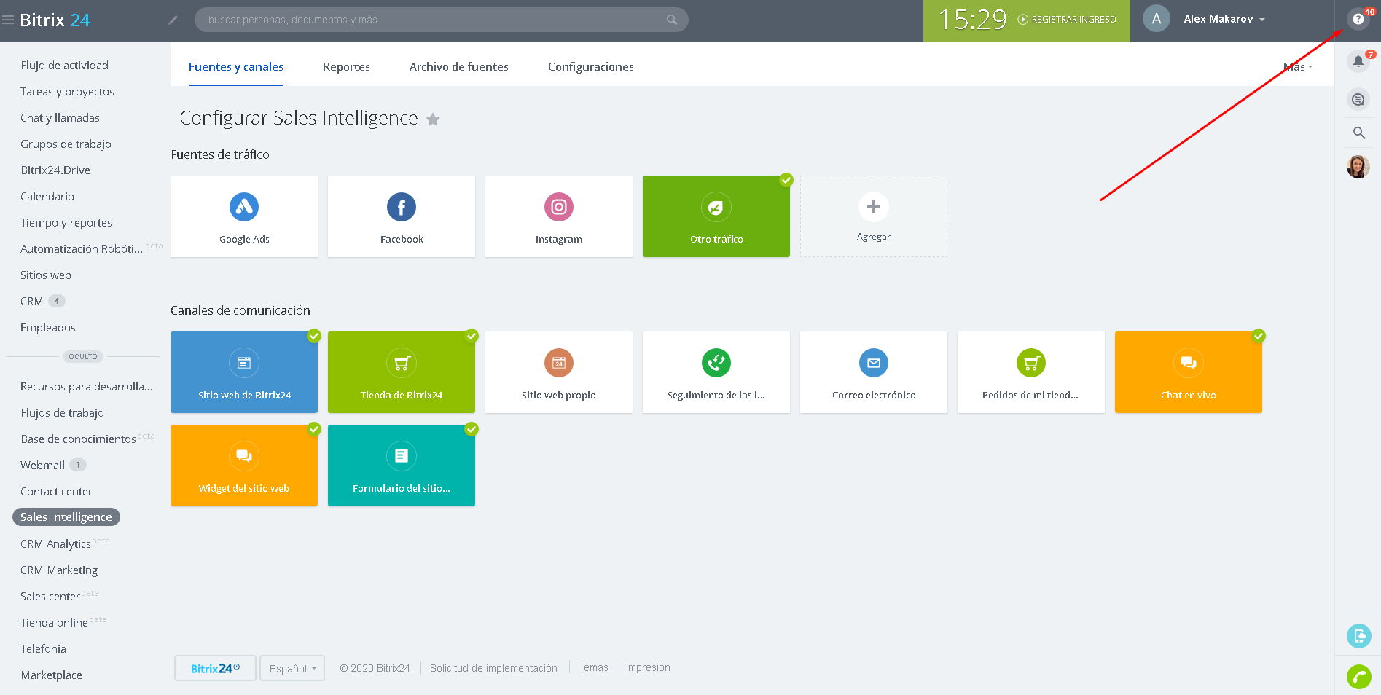Screen dimensions: 1381x695
Task: Click the Google Ads traffic source icon
Action: click(244, 208)
